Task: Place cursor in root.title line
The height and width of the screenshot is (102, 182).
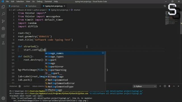Action: [x=45, y=40]
